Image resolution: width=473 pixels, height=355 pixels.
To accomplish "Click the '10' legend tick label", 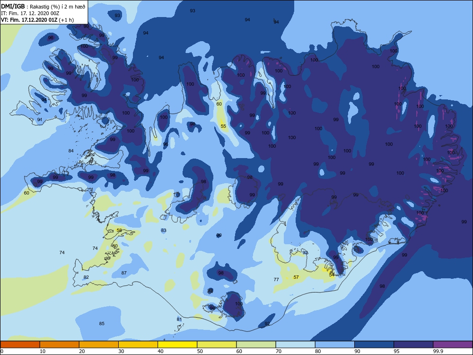I will (x=43, y=351).
